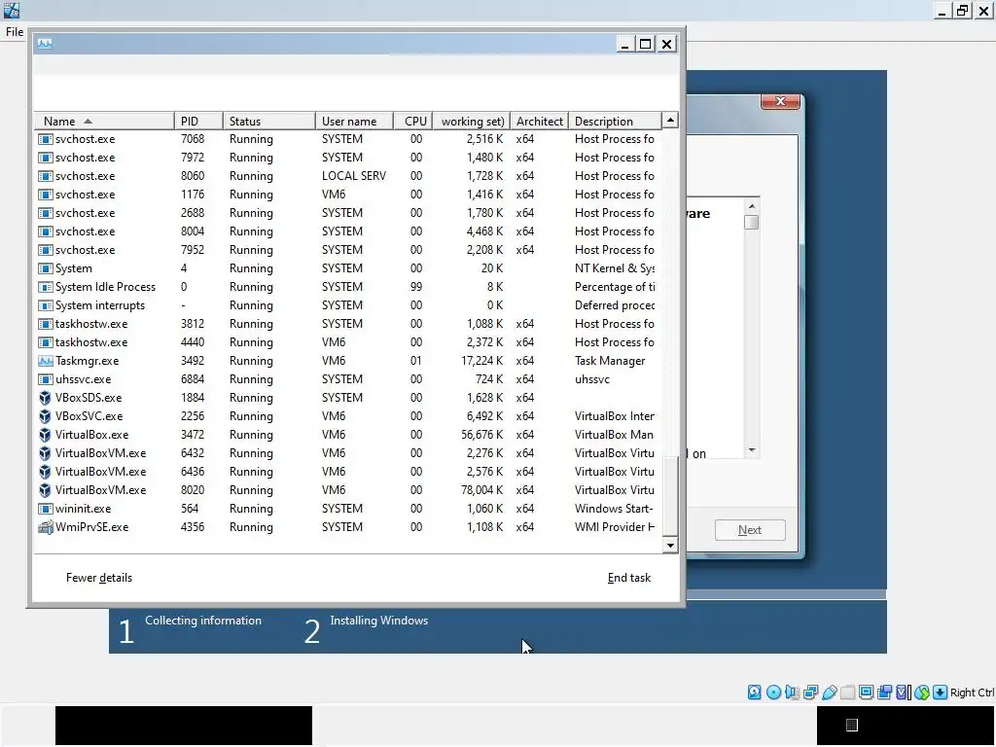Sort by the CPU column header

click(x=413, y=121)
